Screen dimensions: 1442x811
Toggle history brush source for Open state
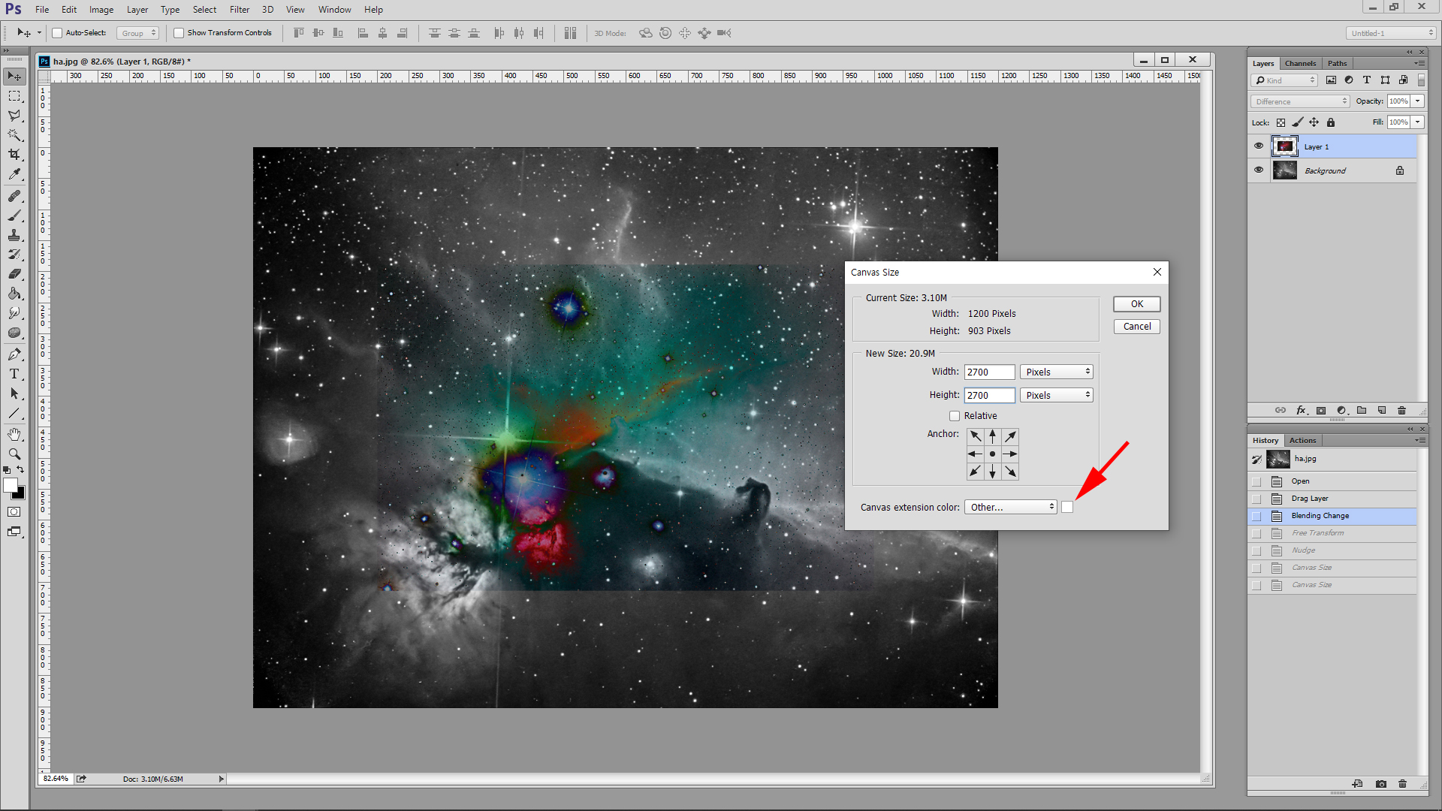(1256, 481)
